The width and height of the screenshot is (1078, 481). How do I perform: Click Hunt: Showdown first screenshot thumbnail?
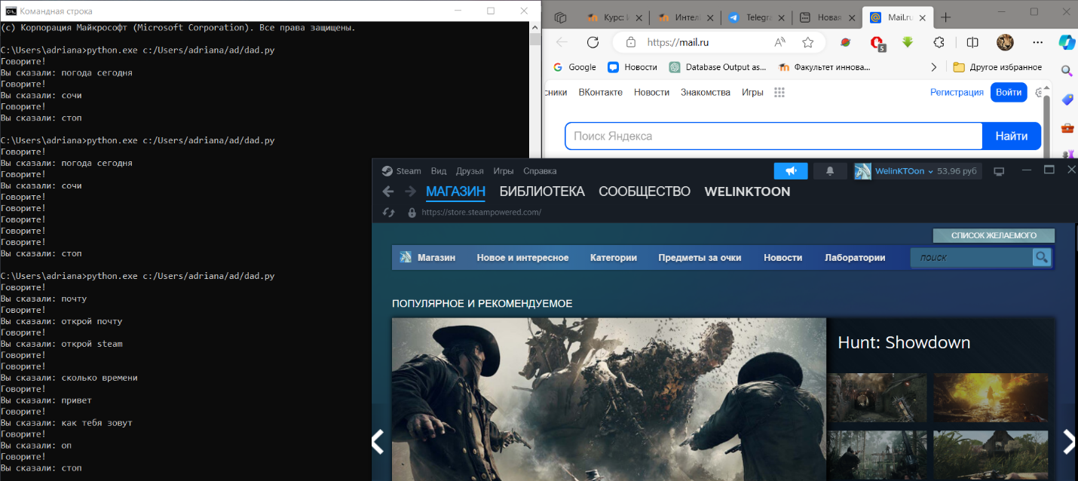coord(878,397)
